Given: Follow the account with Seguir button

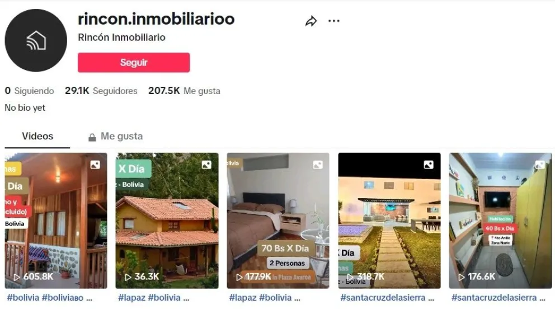Looking at the screenshot, I should click(x=134, y=63).
